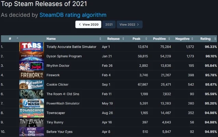Sort by Rating column header
This screenshot has width=218, height=137.
[x=205, y=39]
